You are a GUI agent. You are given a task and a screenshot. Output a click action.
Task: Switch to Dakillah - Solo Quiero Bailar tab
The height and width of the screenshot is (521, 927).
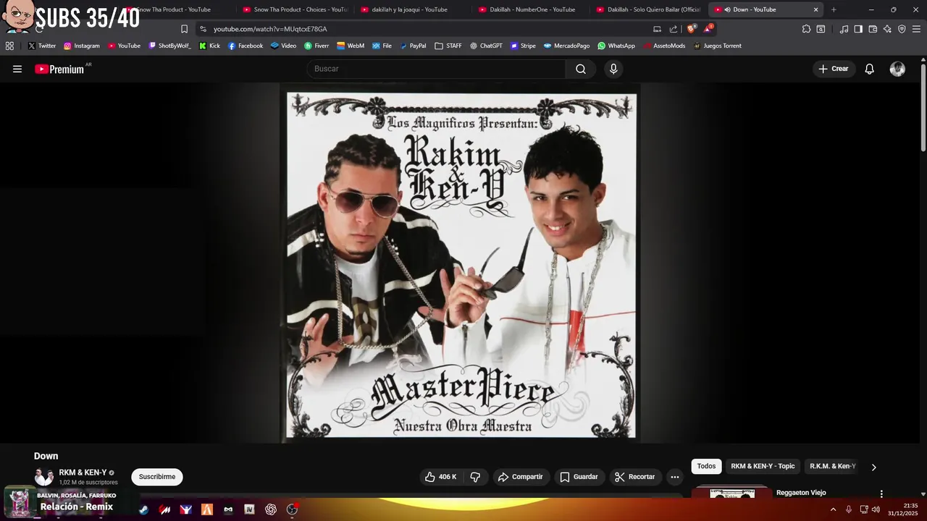click(x=649, y=9)
